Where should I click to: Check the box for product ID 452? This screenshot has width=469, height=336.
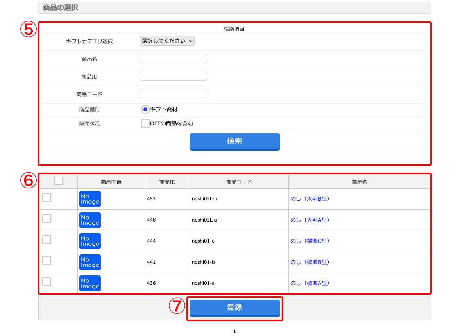click(47, 197)
